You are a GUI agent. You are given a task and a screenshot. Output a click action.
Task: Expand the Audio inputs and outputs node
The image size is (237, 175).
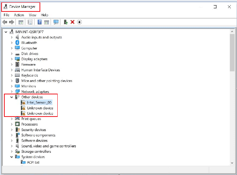(x=12, y=37)
